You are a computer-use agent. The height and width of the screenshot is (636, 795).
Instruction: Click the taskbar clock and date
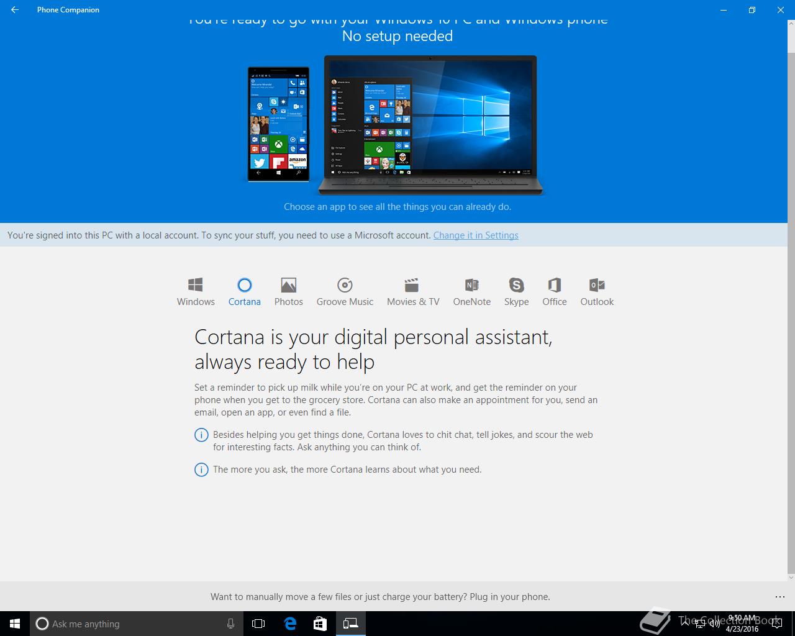pos(742,624)
